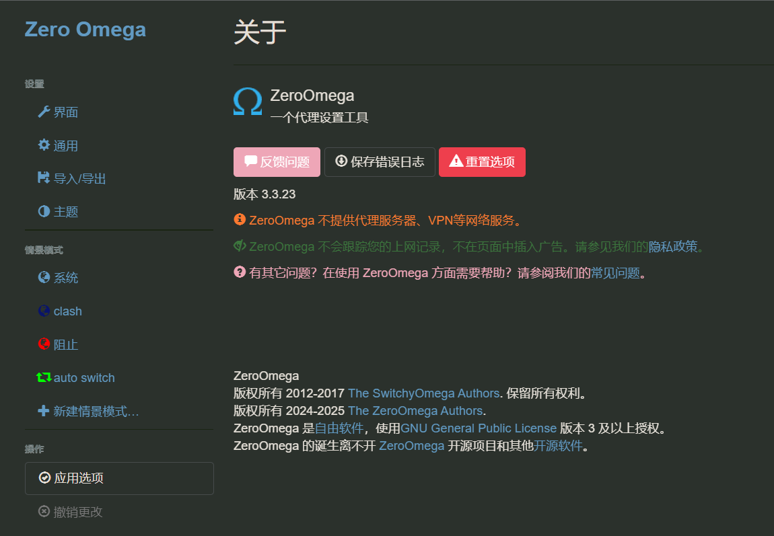Click the download arrow icon in 保存错误日志

341,161
